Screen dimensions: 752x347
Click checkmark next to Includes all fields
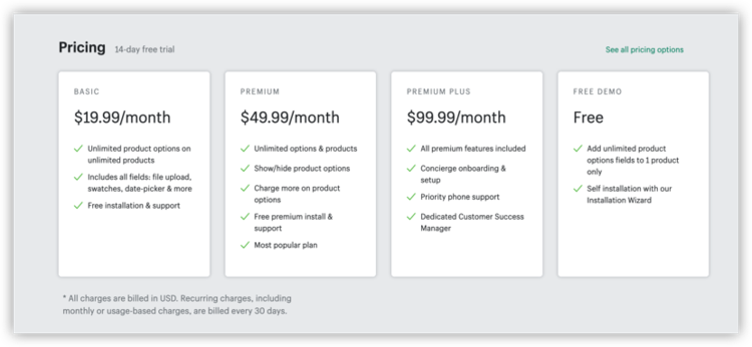click(78, 177)
